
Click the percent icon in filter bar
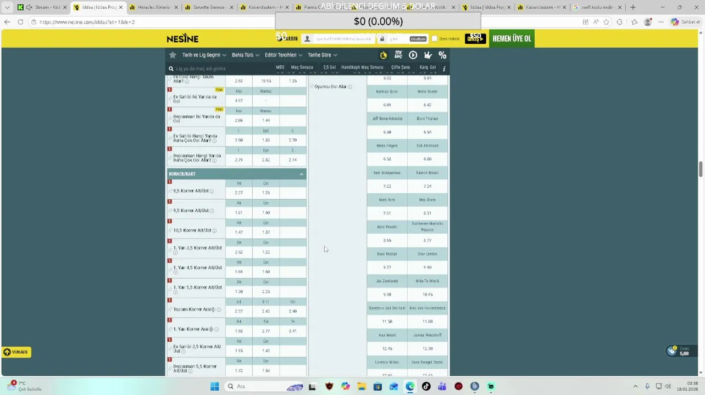442,55
